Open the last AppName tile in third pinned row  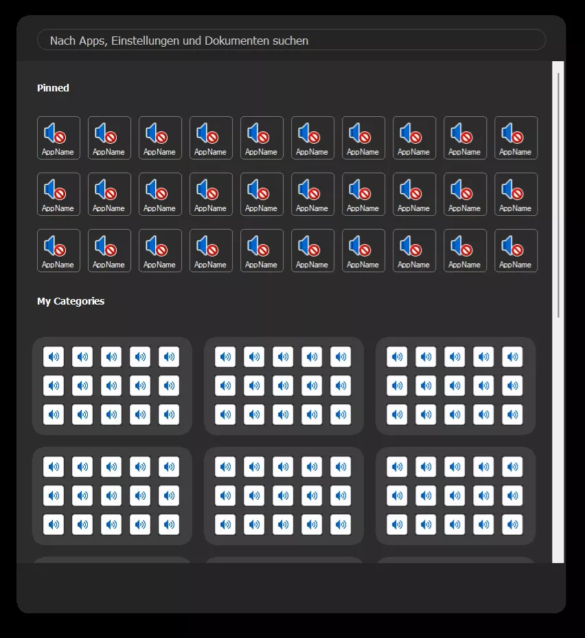click(516, 251)
